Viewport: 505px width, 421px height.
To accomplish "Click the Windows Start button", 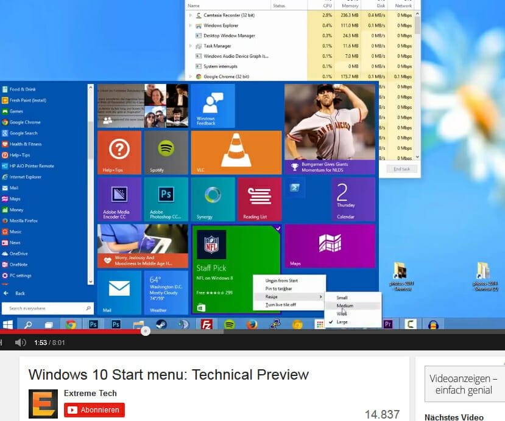I will coord(9,325).
